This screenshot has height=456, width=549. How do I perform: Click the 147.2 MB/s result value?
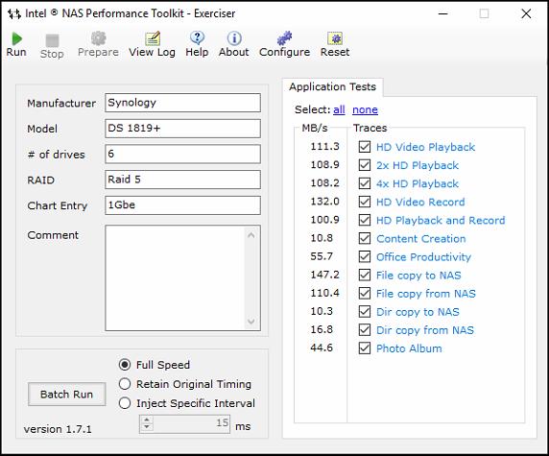325,275
